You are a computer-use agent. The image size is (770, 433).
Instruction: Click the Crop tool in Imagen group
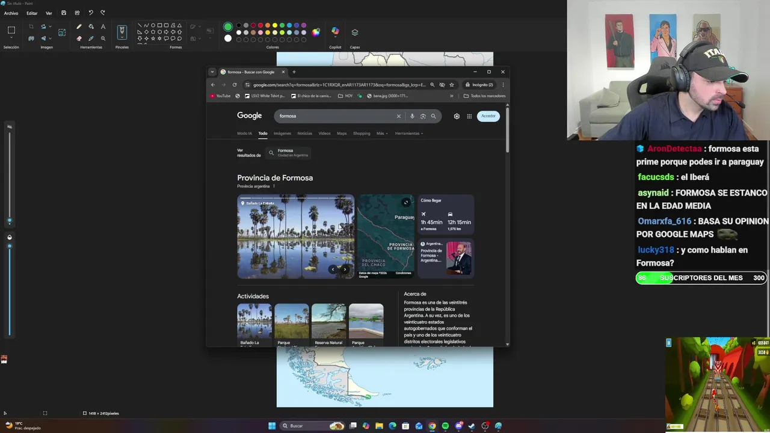click(31, 26)
